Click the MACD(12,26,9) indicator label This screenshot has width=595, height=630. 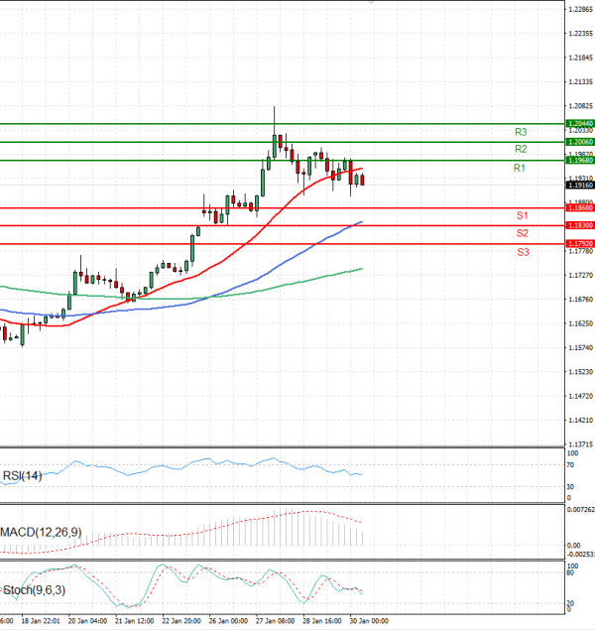click(x=43, y=534)
